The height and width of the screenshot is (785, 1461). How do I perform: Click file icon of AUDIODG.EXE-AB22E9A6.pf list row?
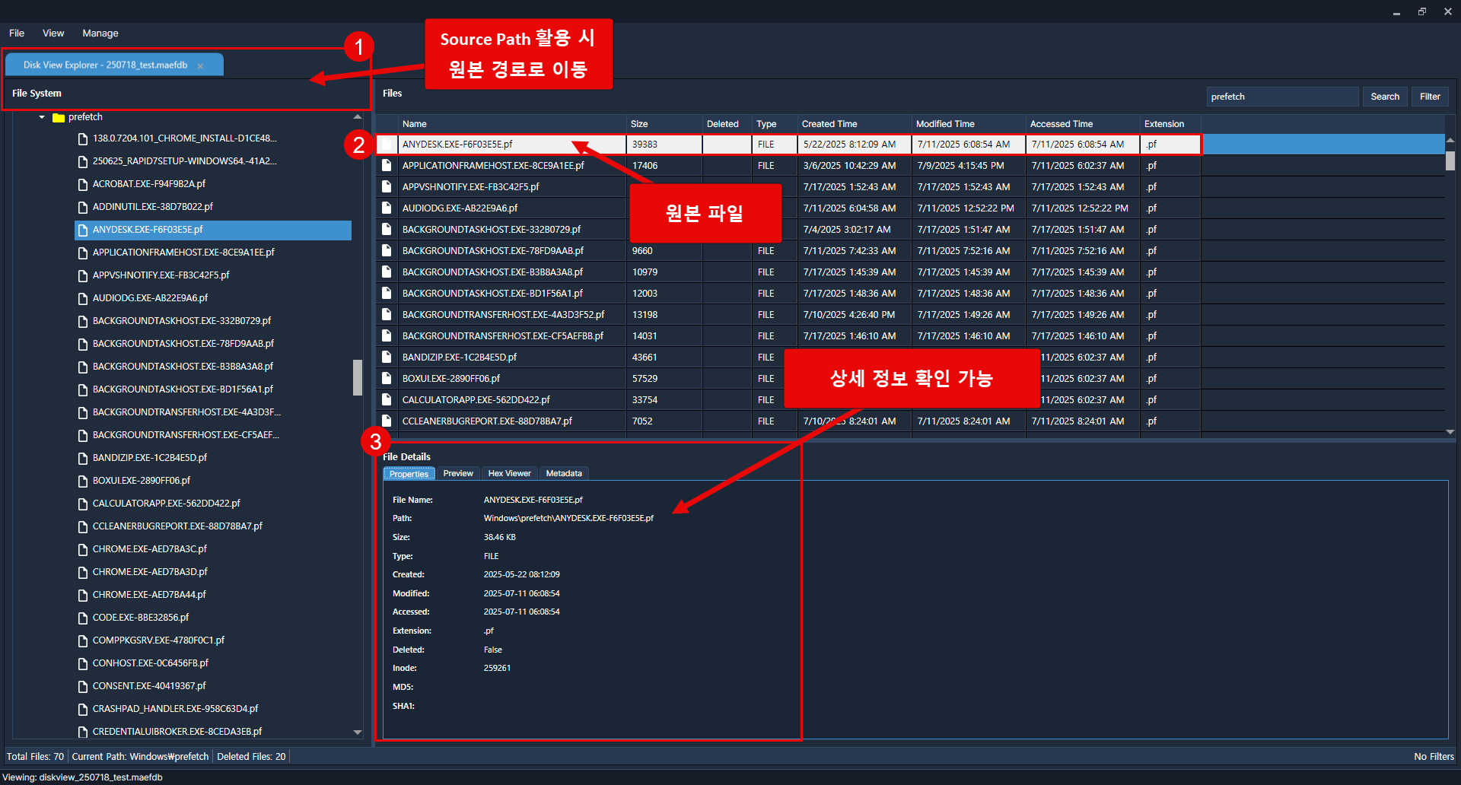coord(387,208)
